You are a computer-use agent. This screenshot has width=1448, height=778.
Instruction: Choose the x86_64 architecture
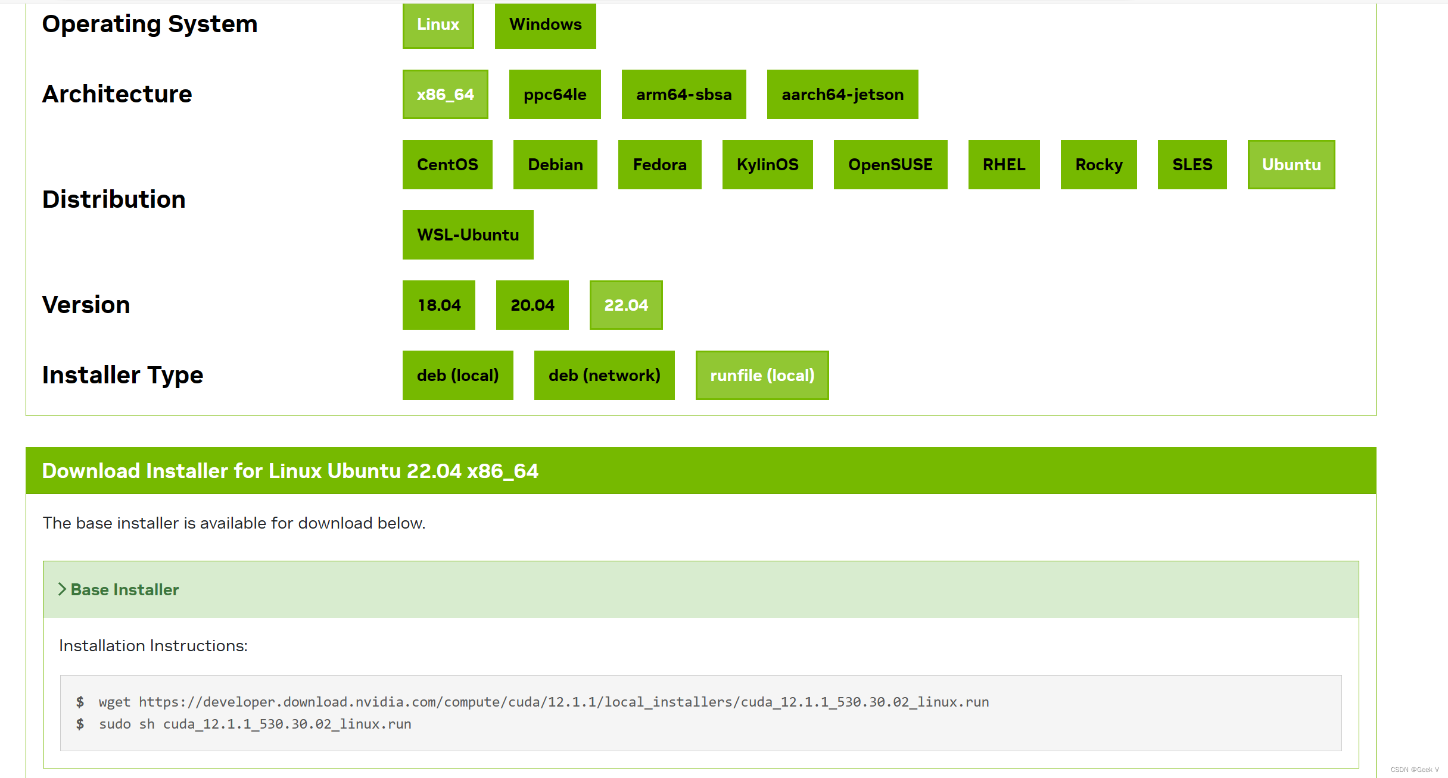coord(445,94)
